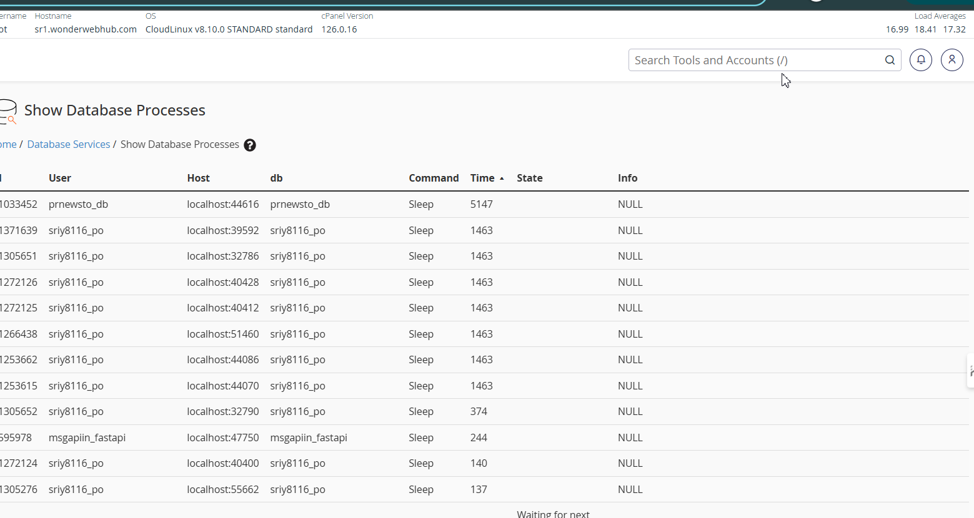Sort by the State column header
This screenshot has height=518, width=974.
529,178
